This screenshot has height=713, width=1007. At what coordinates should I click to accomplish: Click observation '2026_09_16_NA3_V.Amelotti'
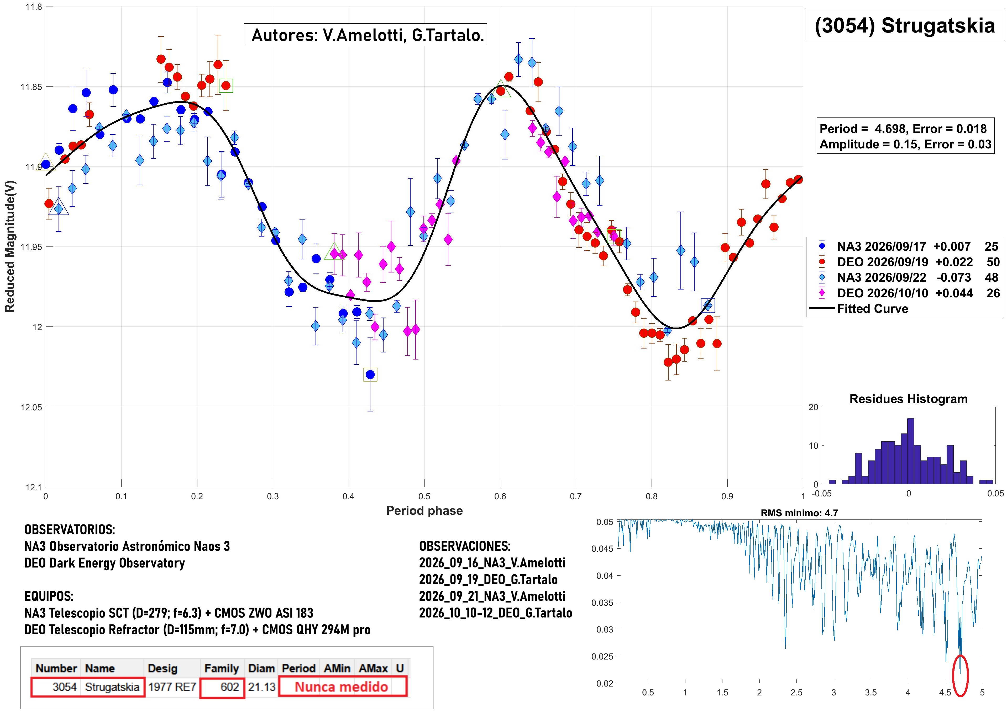tap(492, 563)
